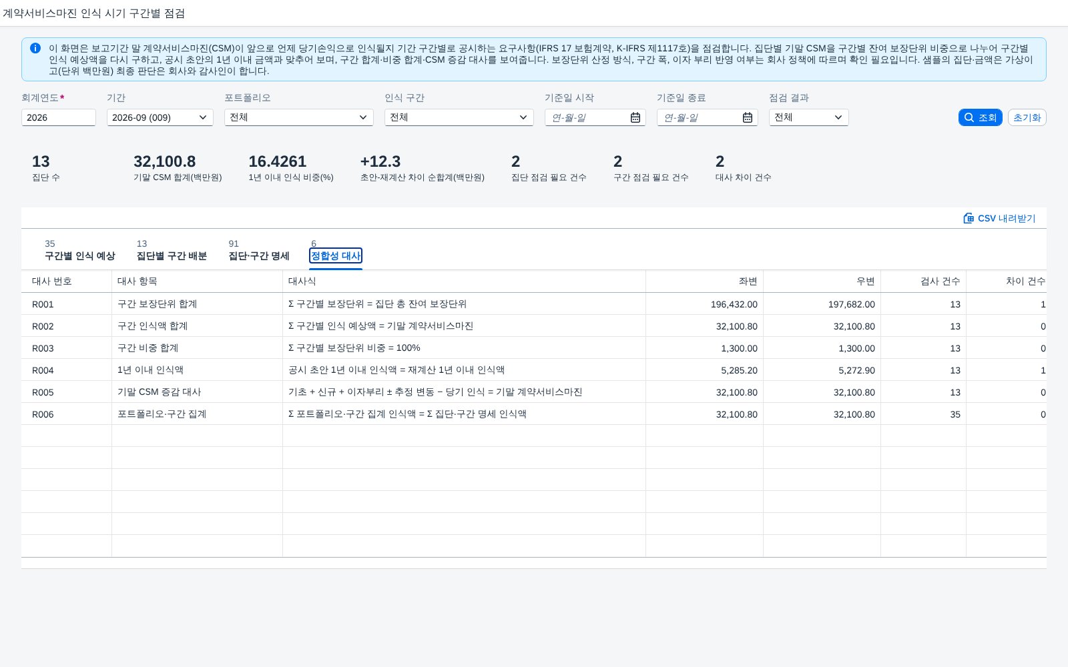Click the CSV 내려받기 export icon
1068x667 pixels.
click(969, 218)
